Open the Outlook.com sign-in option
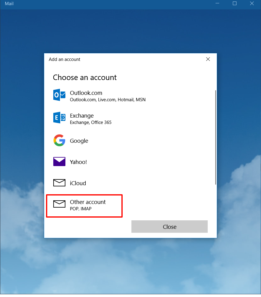The width and height of the screenshot is (261, 297). click(x=86, y=93)
